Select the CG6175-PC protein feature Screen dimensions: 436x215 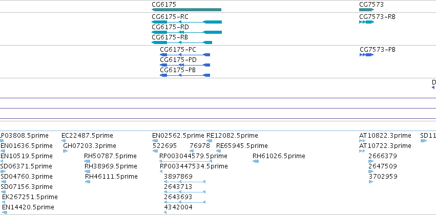[185, 55]
